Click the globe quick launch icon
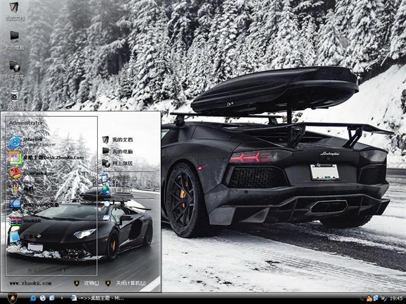The height and width of the screenshot is (304, 406). point(43,298)
